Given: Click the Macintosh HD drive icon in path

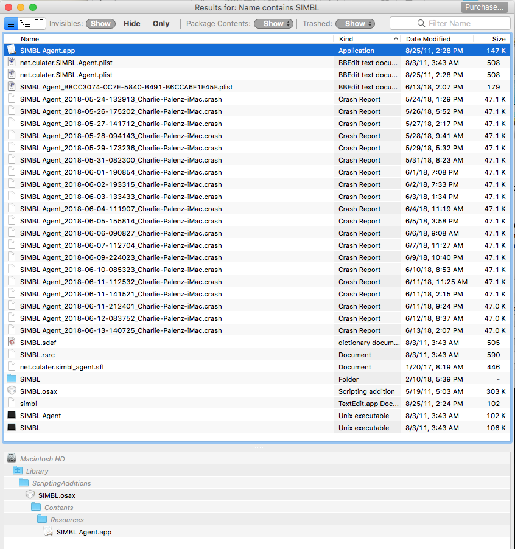Looking at the screenshot, I should (12, 458).
